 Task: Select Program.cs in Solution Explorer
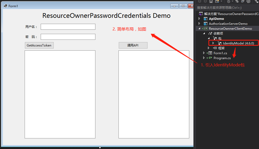tap(222, 58)
